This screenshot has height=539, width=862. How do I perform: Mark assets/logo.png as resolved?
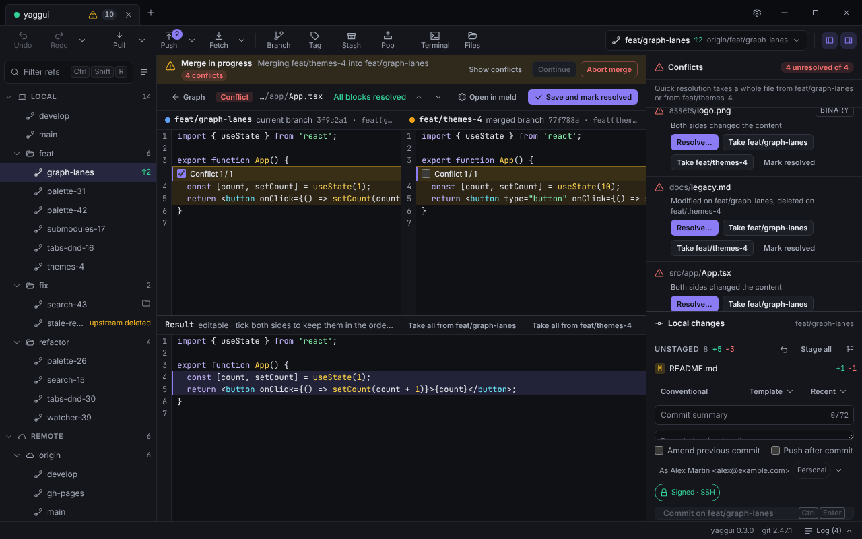[x=789, y=162]
